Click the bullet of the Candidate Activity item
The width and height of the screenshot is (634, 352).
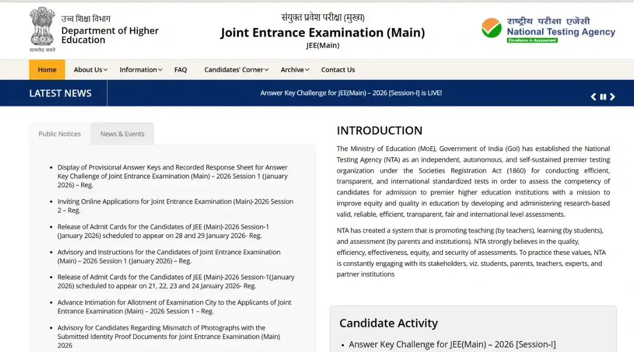(342, 344)
